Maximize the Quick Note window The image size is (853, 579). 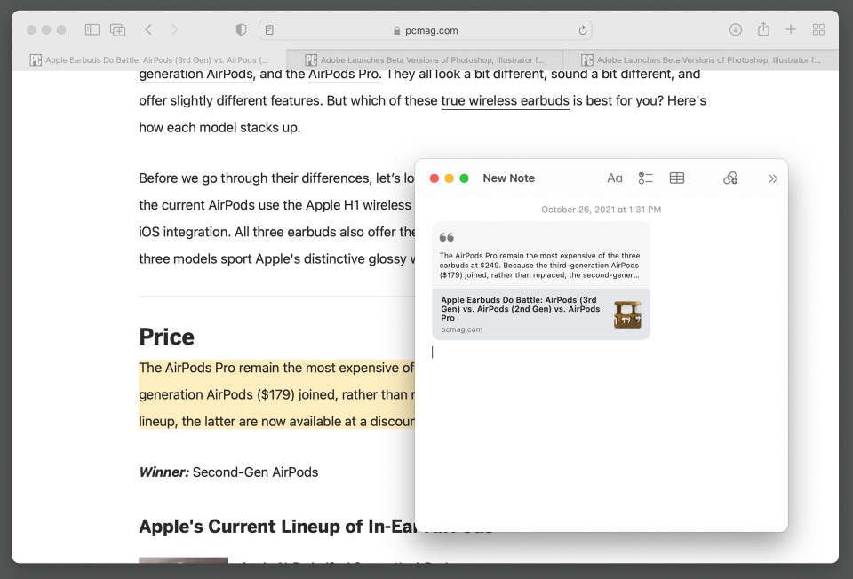tap(464, 178)
